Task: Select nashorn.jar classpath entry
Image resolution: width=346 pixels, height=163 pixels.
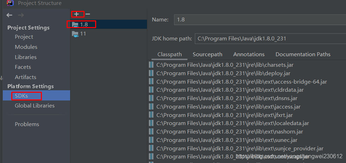Action: coord(230,132)
